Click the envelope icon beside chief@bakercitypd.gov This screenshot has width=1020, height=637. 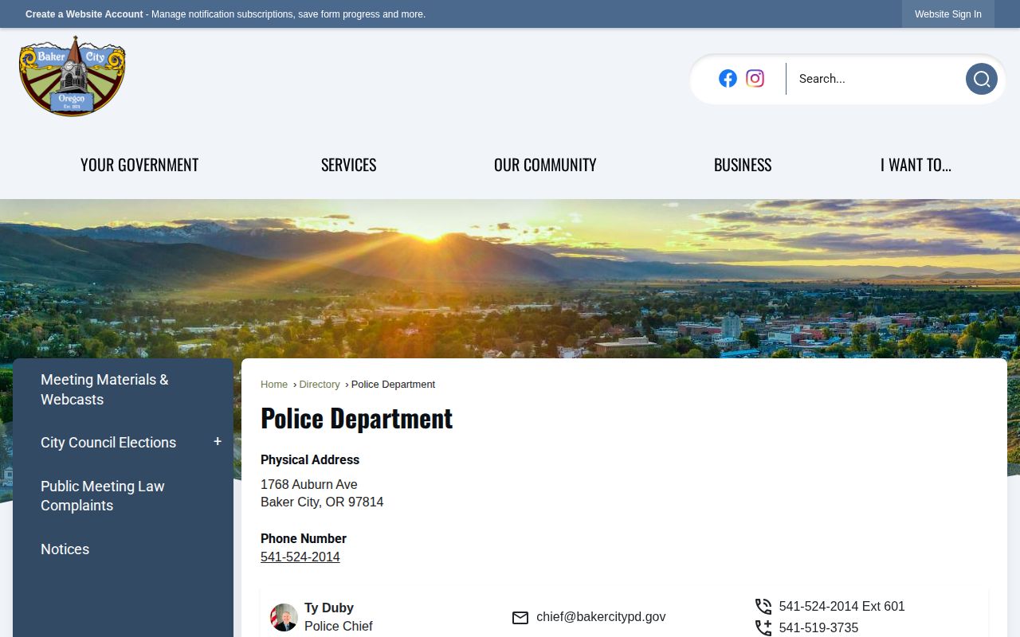pos(520,618)
